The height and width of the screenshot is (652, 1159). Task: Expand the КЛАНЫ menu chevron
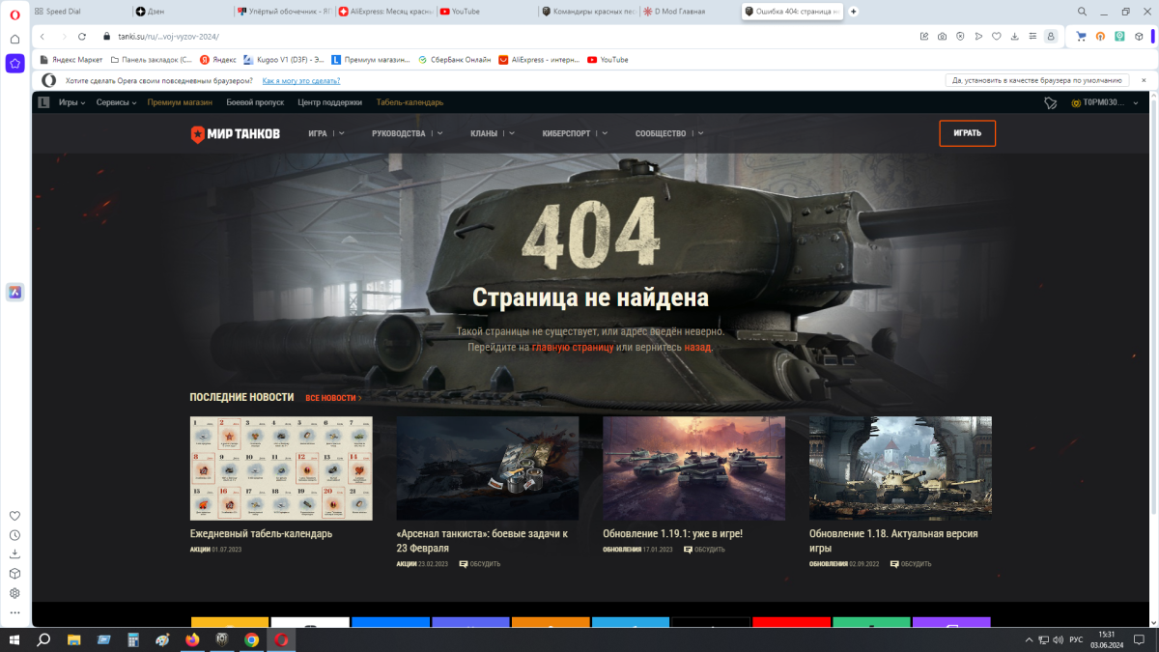(x=512, y=133)
